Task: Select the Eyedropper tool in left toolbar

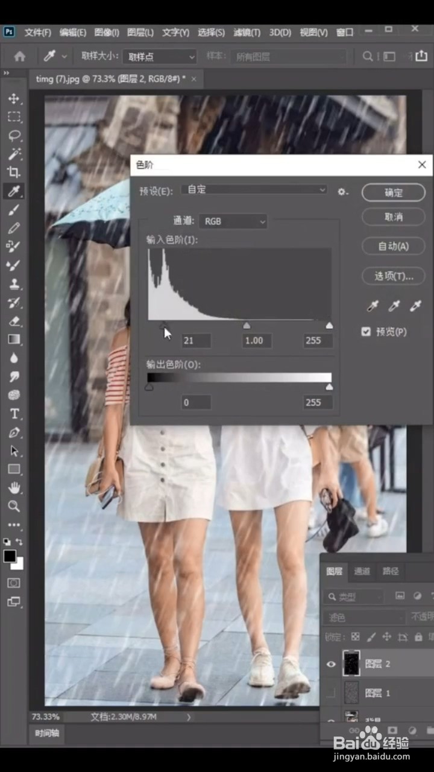Action: click(14, 191)
